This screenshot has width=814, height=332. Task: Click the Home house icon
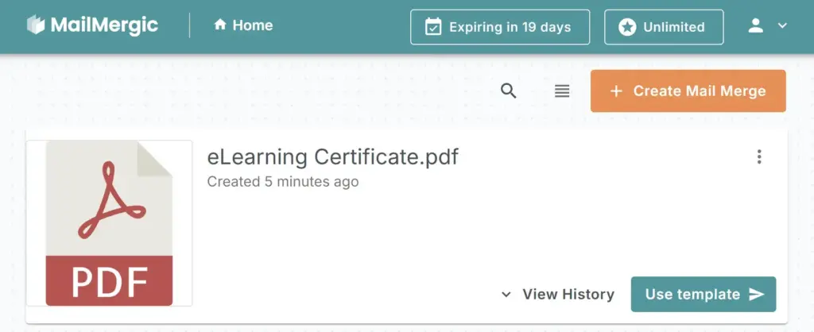220,25
